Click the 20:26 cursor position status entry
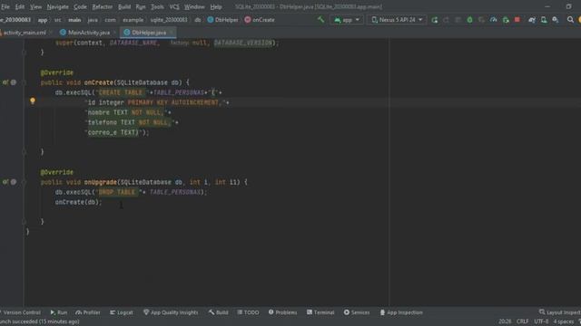This screenshot has width=581, height=326. click(x=505, y=321)
